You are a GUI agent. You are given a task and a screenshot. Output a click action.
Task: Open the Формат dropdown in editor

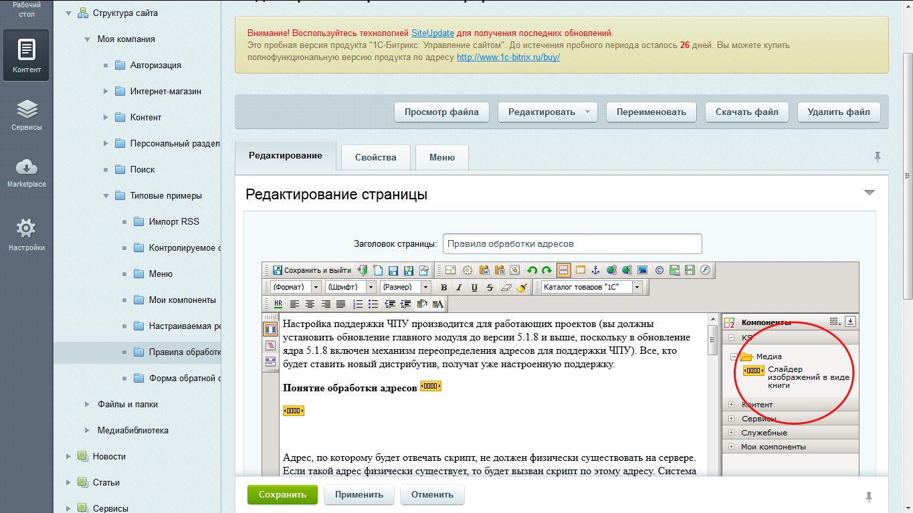295,287
